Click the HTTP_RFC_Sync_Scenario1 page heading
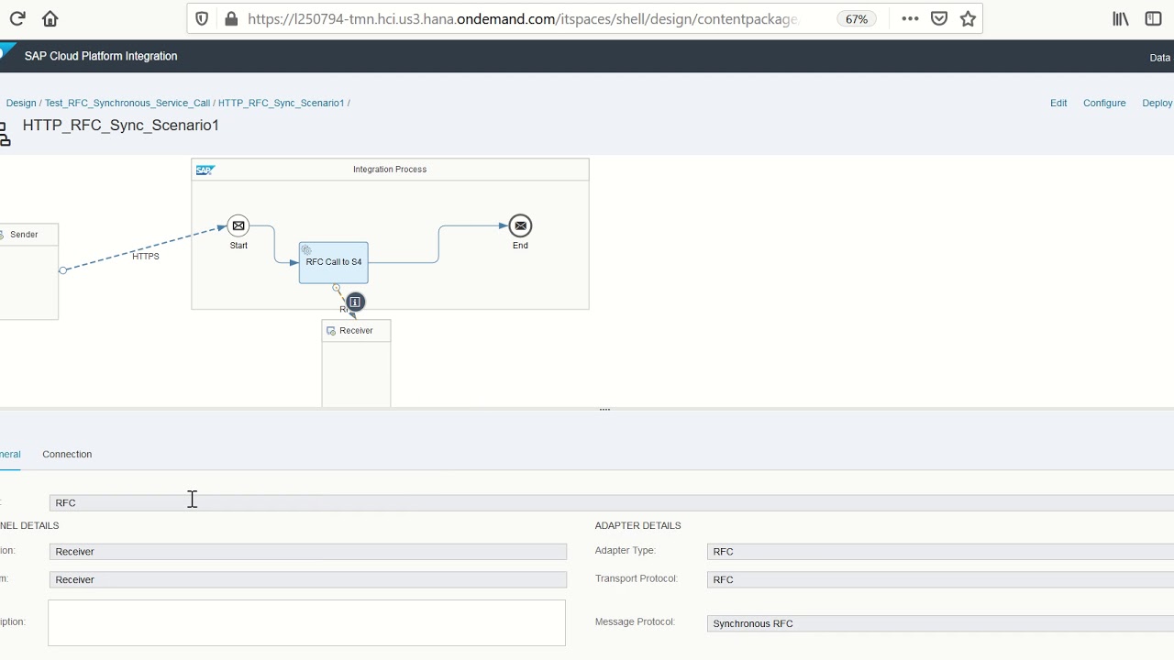The width and height of the screenshot is (1174, 660). (x=121, y=126)
